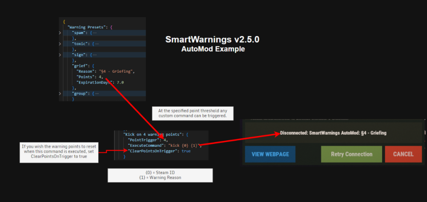Expand the collapsed "group" preset fold arrow
This screenshot has width=427, height=202.
point(60,94)
